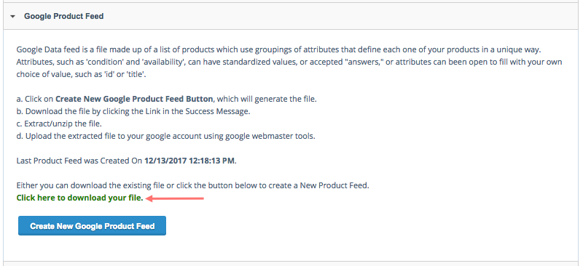Create a New Google Product Feed

click(x=93, y=226)
